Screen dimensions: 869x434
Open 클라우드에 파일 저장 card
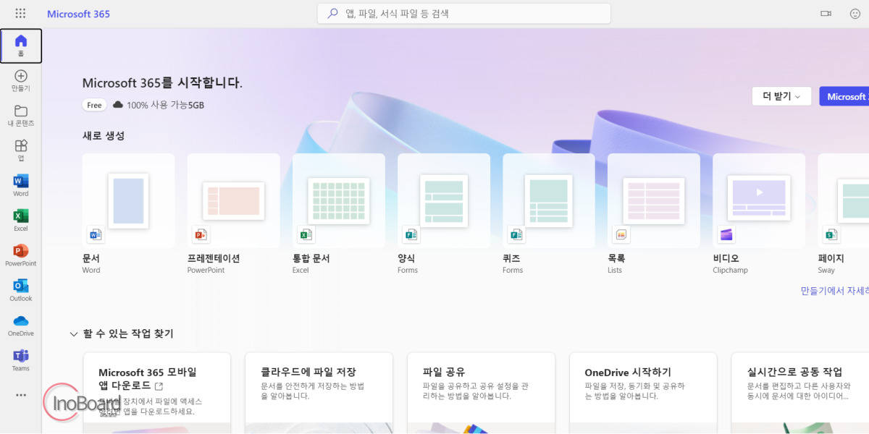pyautogui.click(x=319, y=393)
